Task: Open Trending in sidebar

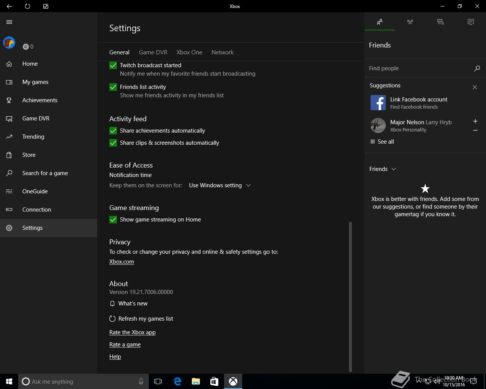Action: tap(49, 137)
